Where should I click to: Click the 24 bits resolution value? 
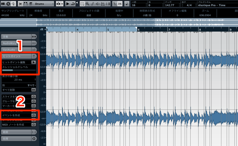(31, 15)
